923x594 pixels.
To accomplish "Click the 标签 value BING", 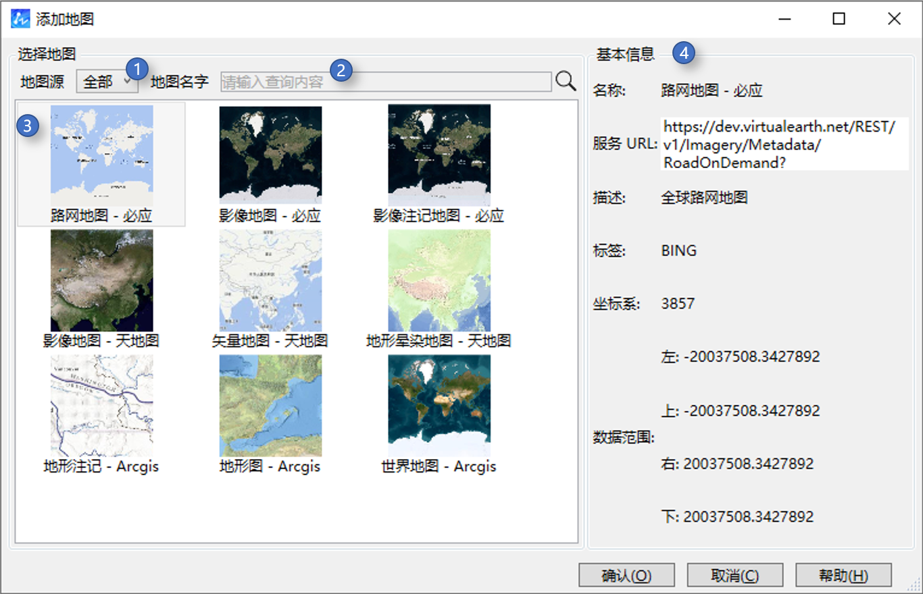I will tap(678, 250).
